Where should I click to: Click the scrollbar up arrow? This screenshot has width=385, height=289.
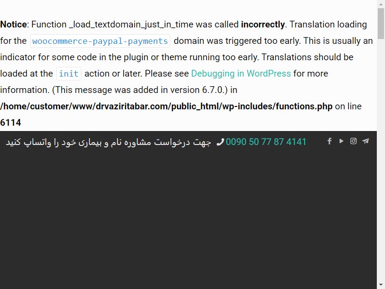click(381, 4)
